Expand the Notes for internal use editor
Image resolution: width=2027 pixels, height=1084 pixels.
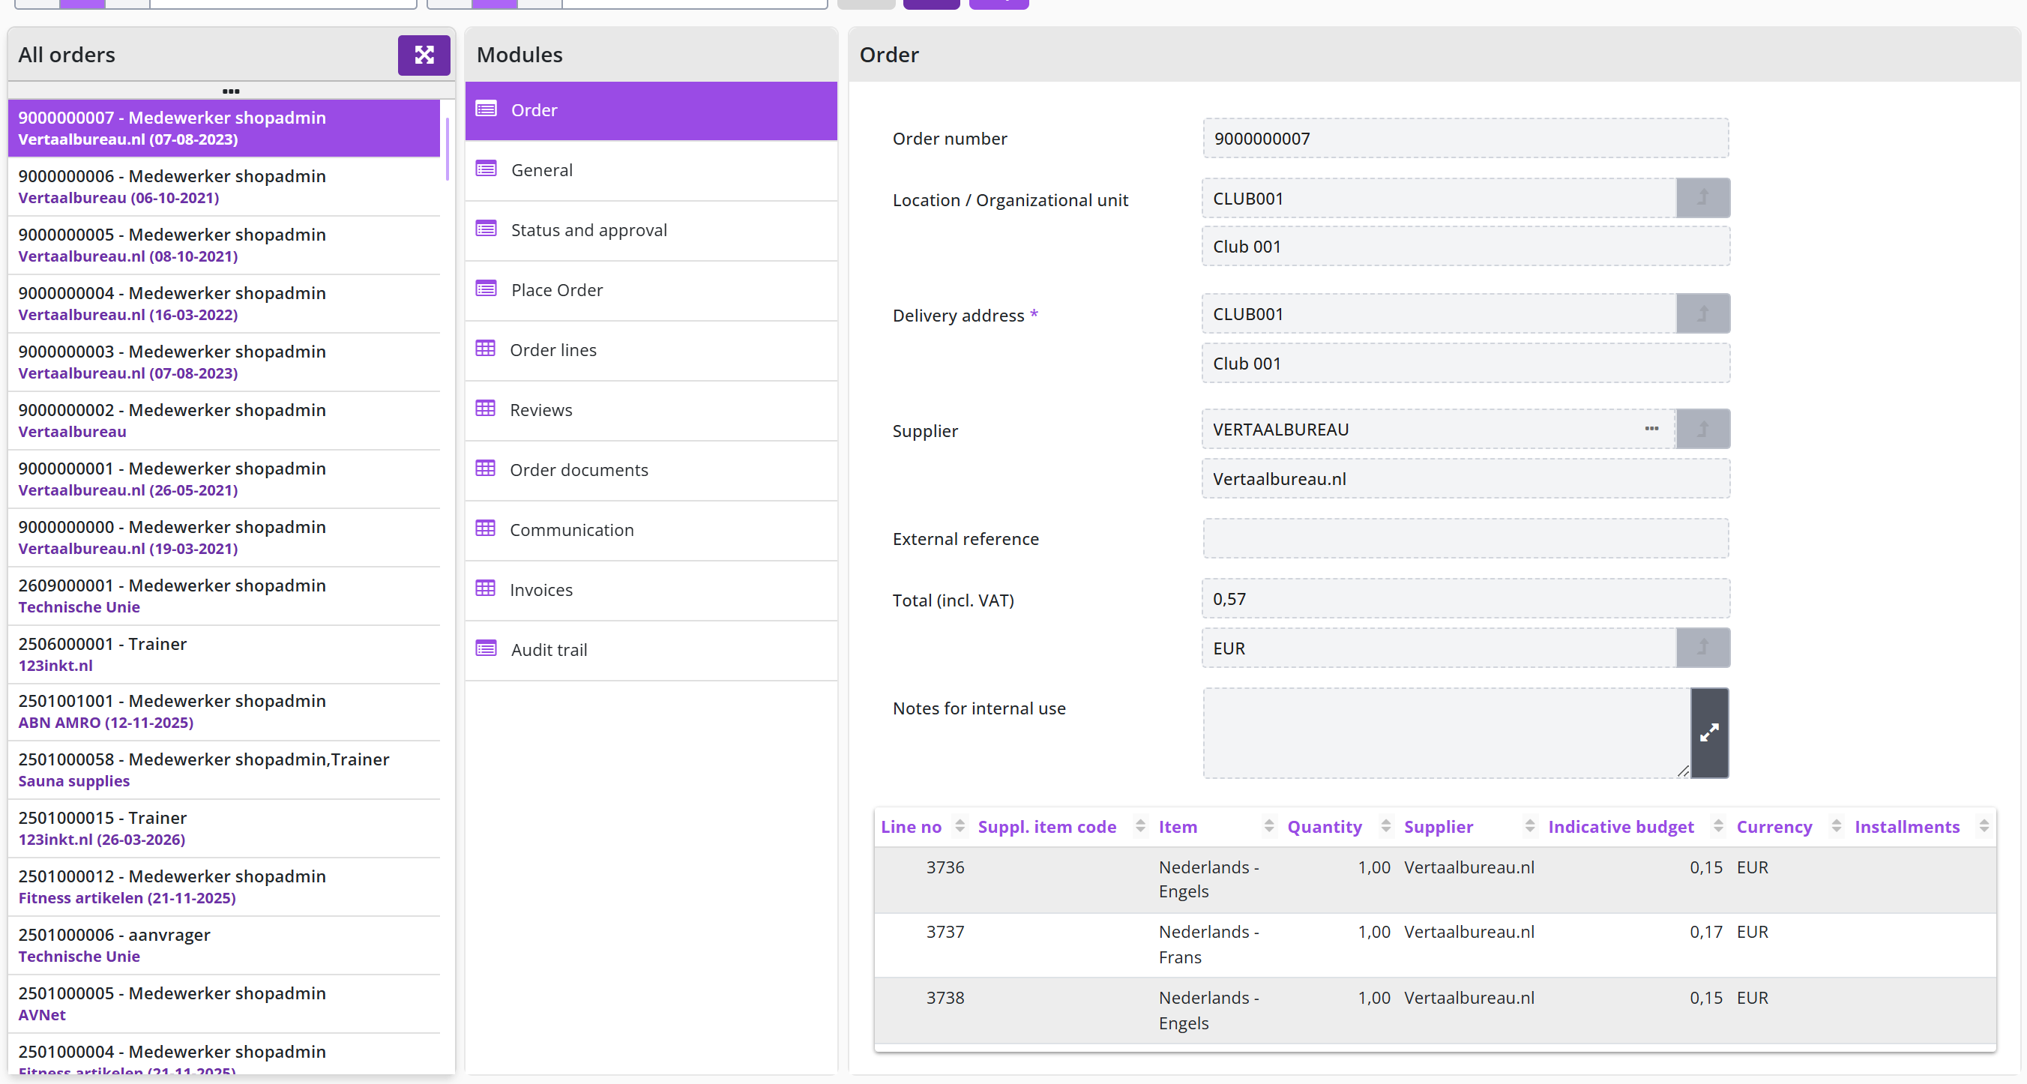pos(1709,732)
